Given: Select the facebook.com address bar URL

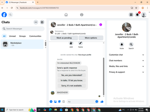Looking at the screenshot, I should click(x=39, y=8).
